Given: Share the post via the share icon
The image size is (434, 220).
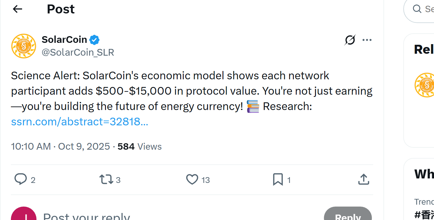Looking at the screenshot, I should click(x=364, y=179).
